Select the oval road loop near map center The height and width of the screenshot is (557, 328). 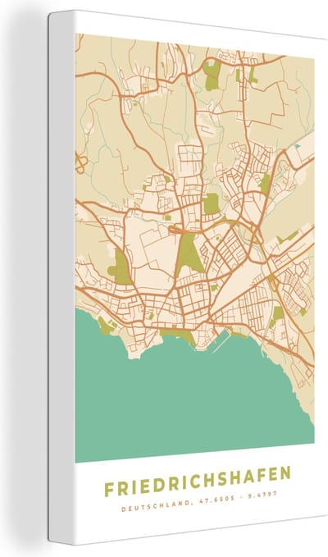[x=176, y=230]
